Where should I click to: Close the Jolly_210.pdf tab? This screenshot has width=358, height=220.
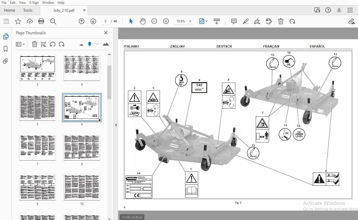[x=84, y=10]
